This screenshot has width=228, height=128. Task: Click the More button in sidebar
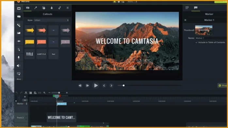[x=19, y=79]
